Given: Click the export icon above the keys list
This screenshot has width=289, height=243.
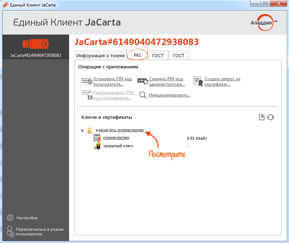Looking at the screenshot, I should pos(262,117).
